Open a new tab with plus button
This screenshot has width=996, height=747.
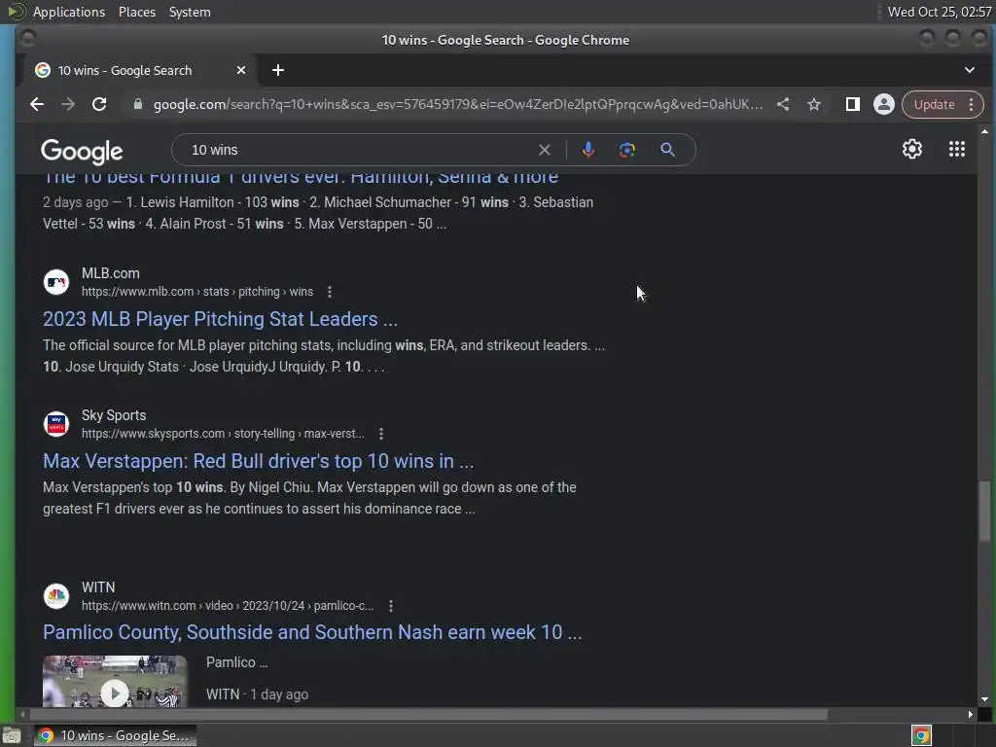point(278,70)
